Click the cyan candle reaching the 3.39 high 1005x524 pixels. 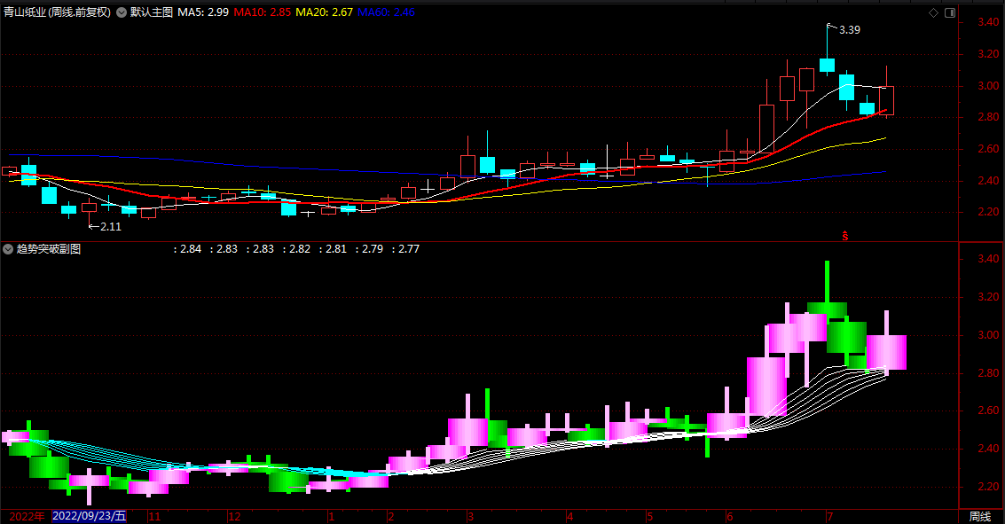827,65
